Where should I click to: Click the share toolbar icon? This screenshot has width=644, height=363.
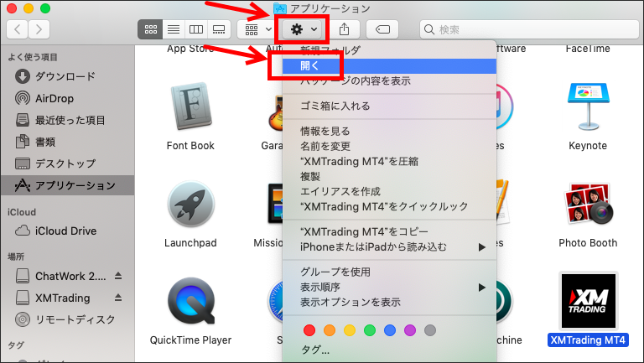(x=344, y=29)
